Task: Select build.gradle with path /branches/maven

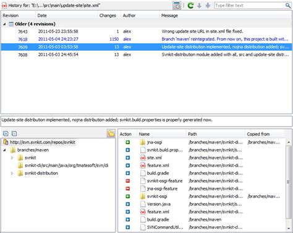Action: tap(158, 219)
